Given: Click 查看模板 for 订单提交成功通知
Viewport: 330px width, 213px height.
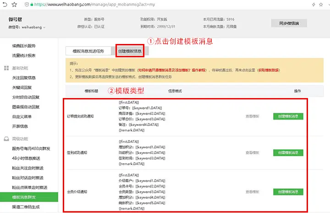Looking at the screenshot, I should click(253, 116).
